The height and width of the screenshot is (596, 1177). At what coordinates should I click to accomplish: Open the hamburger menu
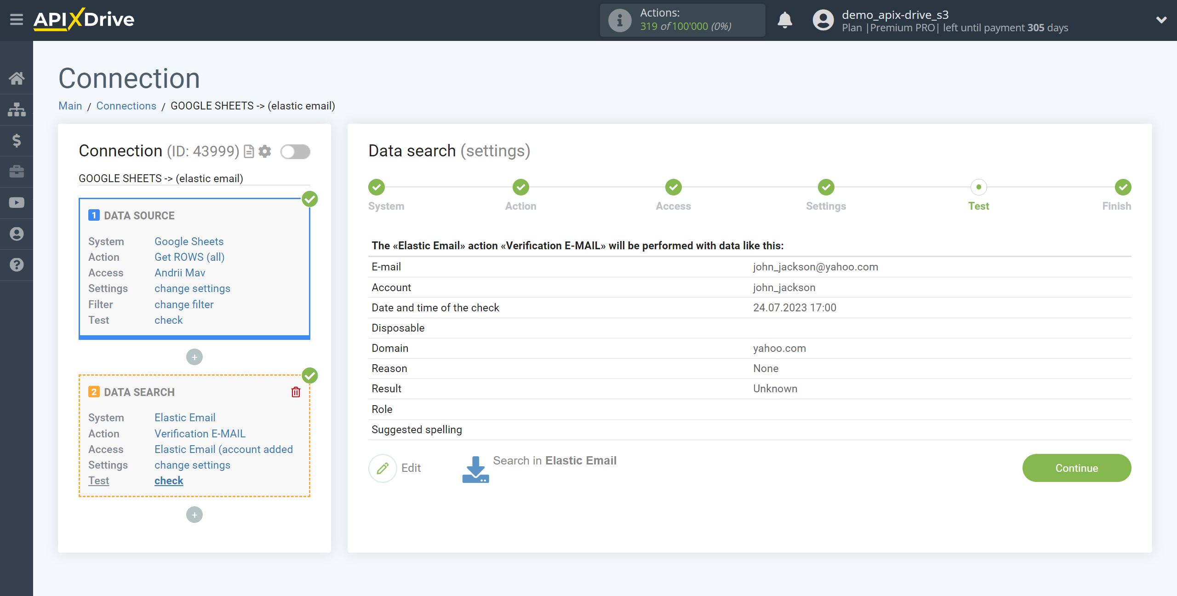point(17,20)
